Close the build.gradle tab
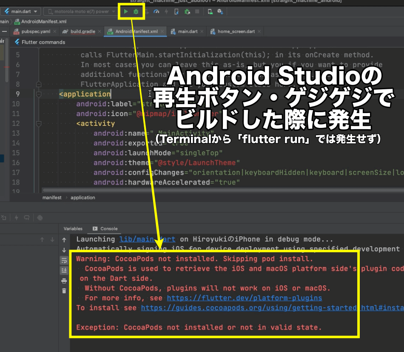Image resolution: width=404 pixels, height=352 pixels. [100, 31]
